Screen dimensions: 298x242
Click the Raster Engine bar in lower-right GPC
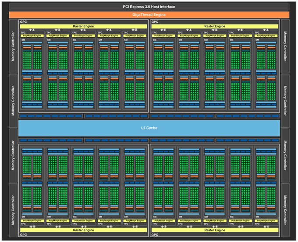click(215, 230)
